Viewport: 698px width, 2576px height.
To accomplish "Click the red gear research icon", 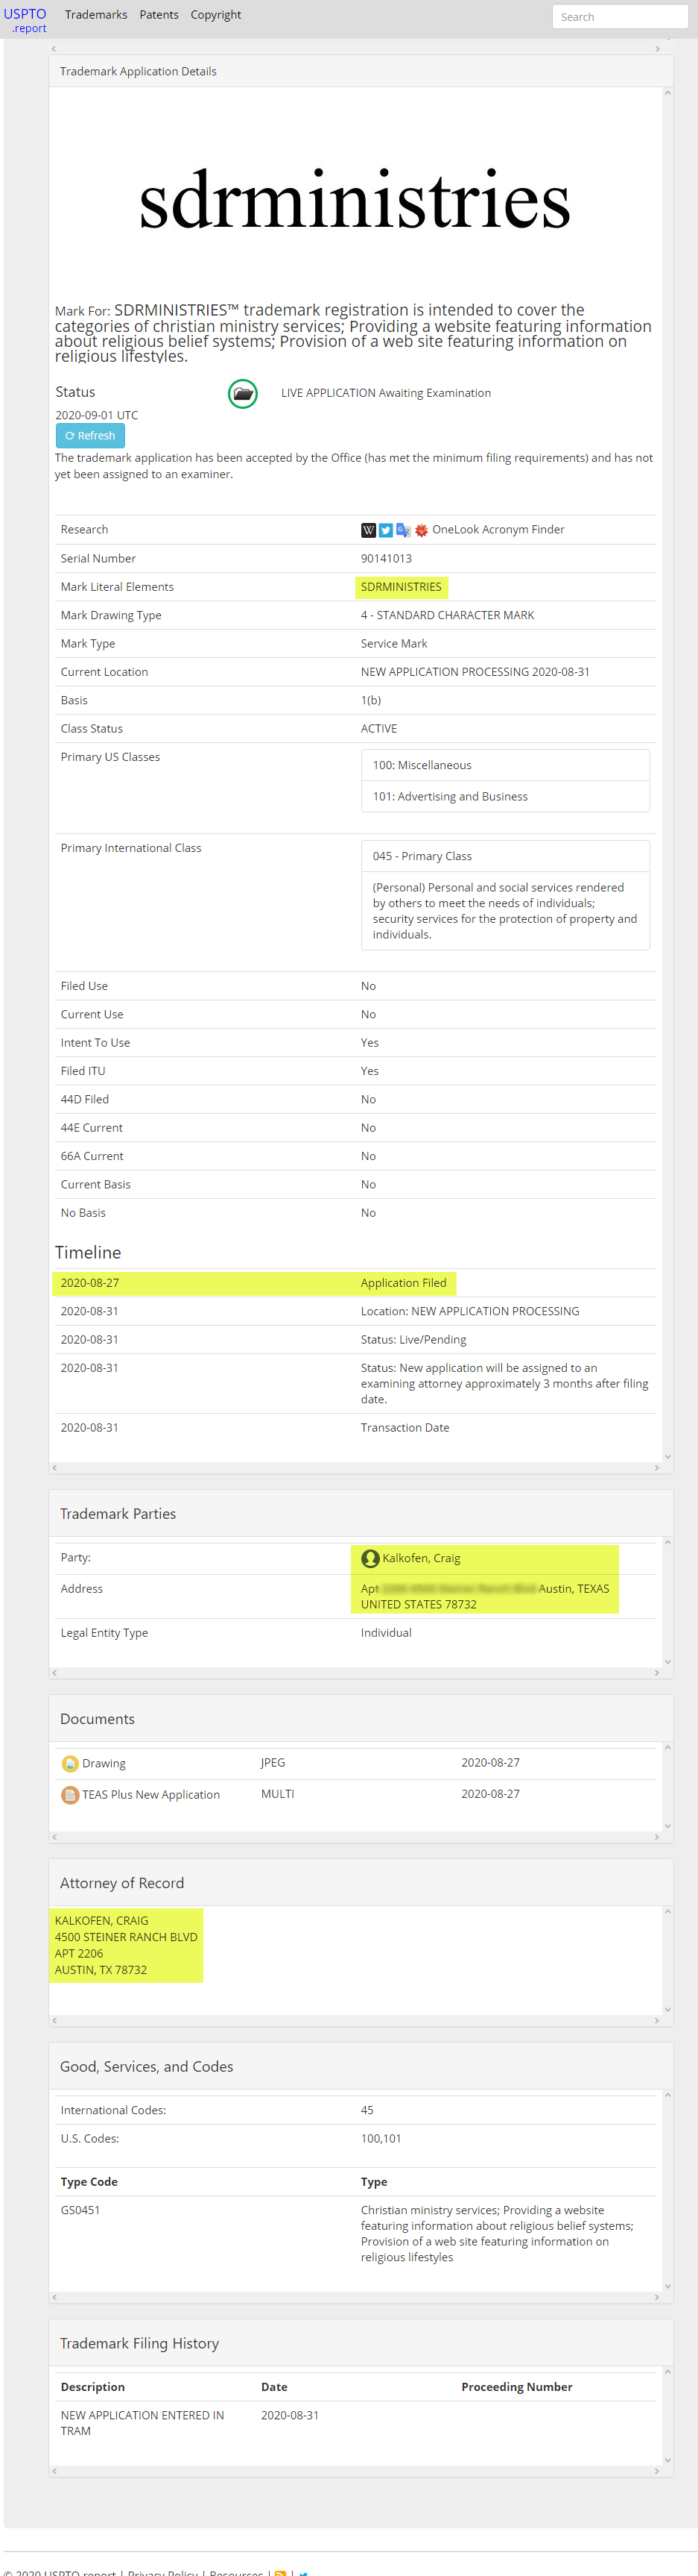I will pos(422,530).
